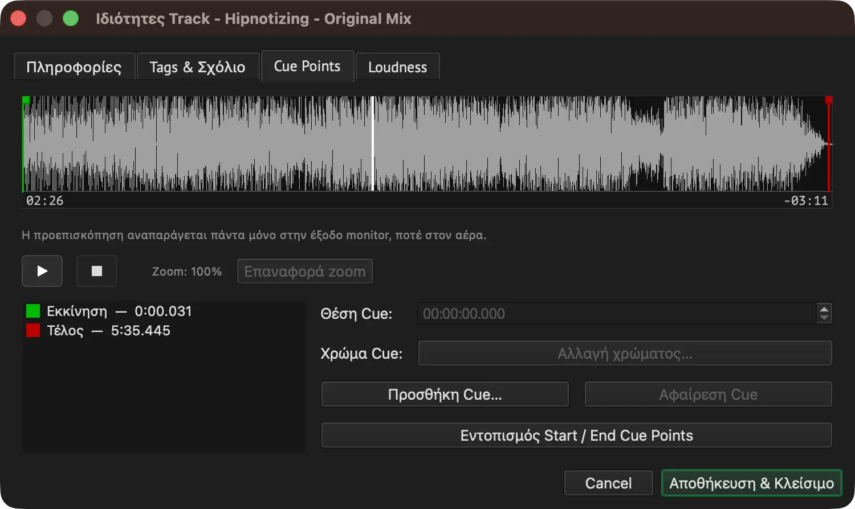Cancel the track properties dialog
Image resolution: width=855 pixels, height=509 pixels.
tap(608, 483)
